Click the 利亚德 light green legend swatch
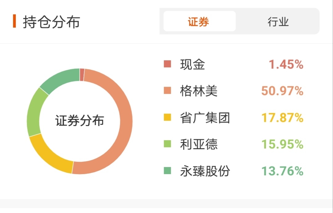Image resolution: width=333 pixels, height=213 pixels. click(x=167, y=144)
